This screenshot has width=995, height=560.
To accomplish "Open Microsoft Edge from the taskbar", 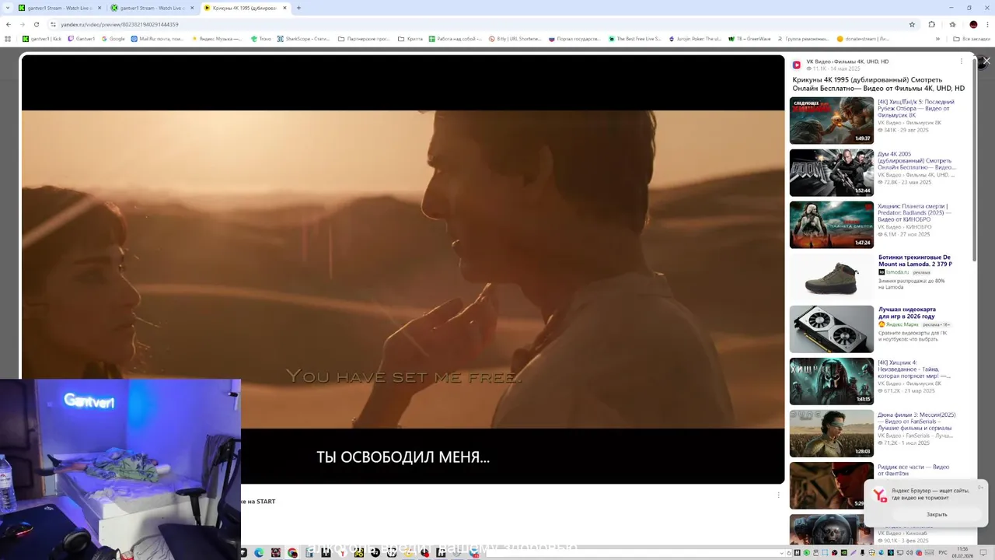I will (x=259, y=553).
